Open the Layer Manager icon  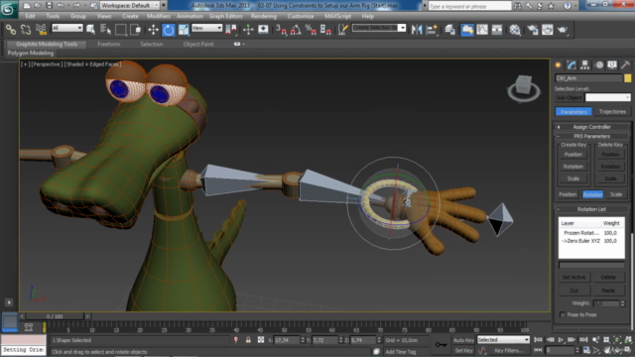click(449, 30)
